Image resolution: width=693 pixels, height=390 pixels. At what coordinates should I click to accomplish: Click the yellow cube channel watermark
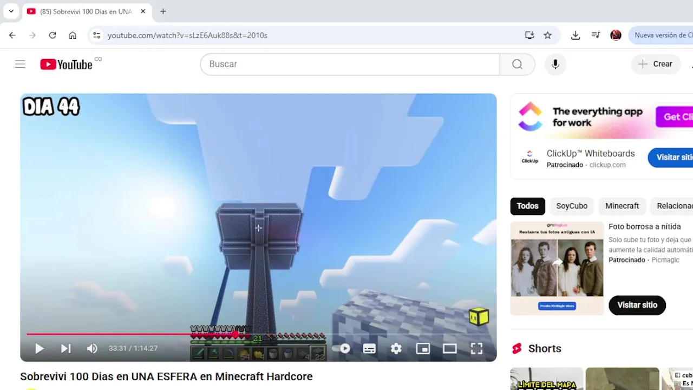(479, 317)
